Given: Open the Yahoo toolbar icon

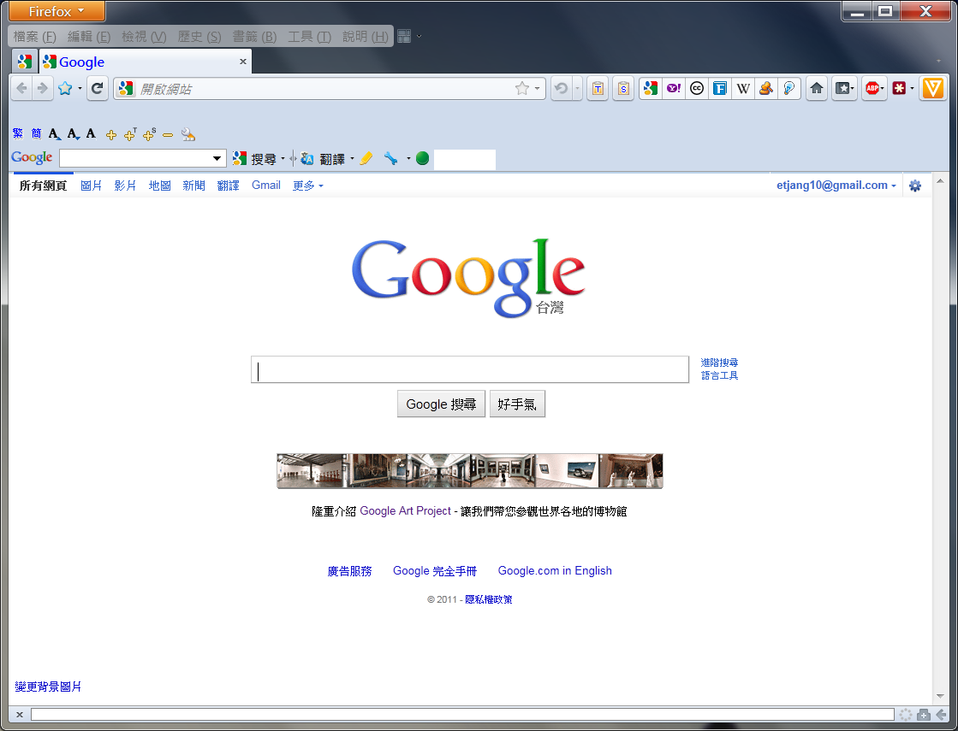Looking at the screenshot, I should 673,88.
